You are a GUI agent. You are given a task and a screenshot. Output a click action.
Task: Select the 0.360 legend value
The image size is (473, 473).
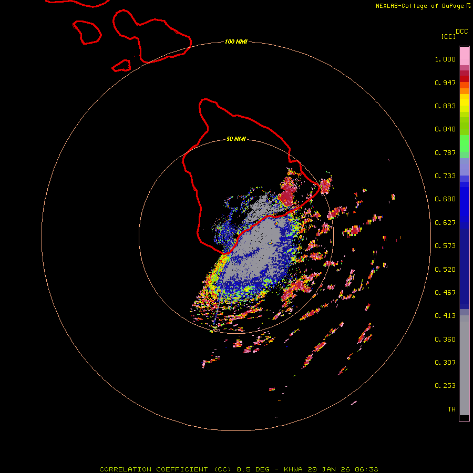pyautogui.click(x=445, y=340)
